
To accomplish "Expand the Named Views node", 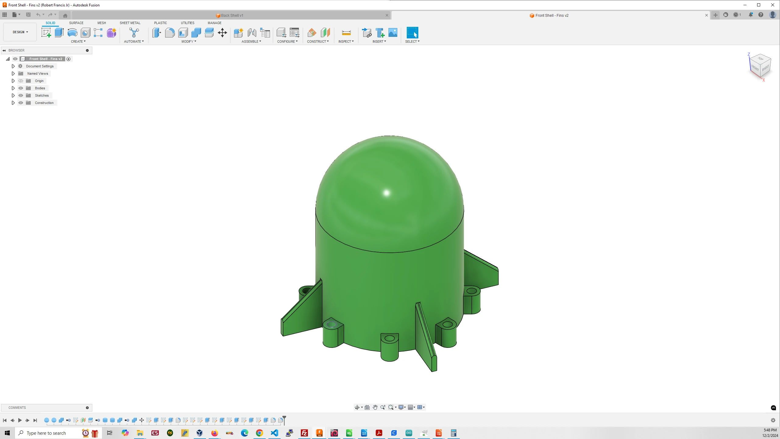I will 13,73.
